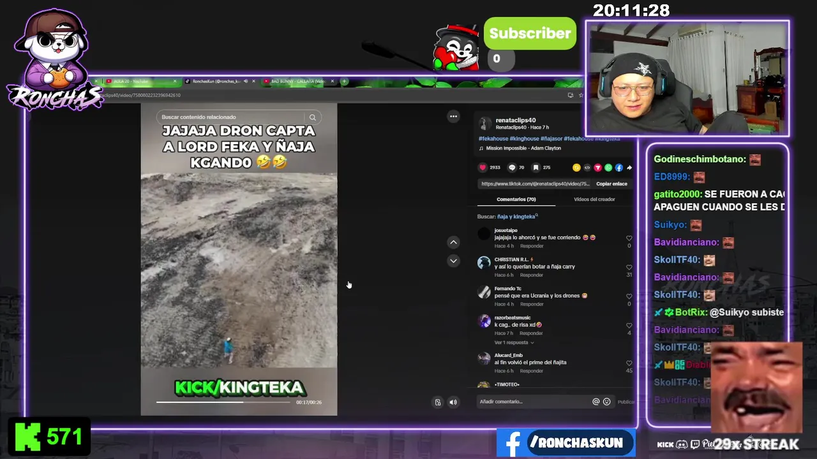
Task: Click Responder under josuetaipe's comment
Action: (532, 246)
